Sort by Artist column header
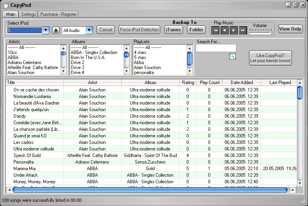The height and width of the screenshot is (206, 308). coord(92,83)
